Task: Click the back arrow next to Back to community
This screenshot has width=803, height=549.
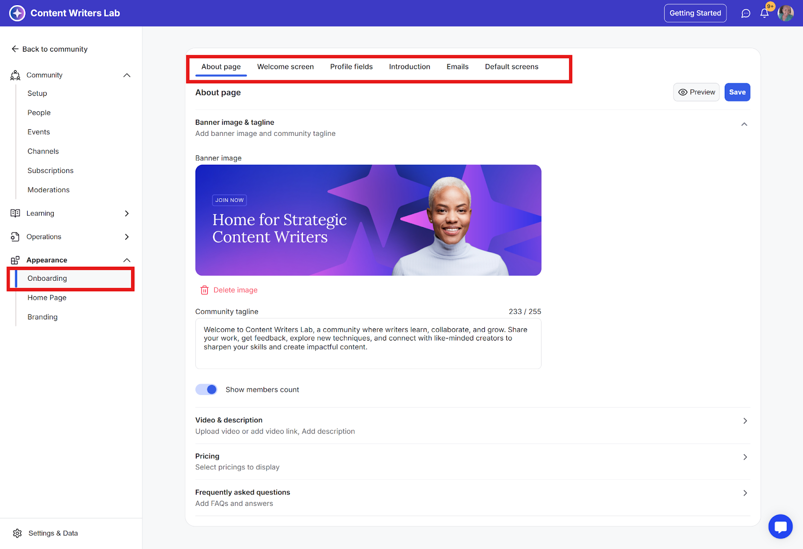Action: point(15,49)
